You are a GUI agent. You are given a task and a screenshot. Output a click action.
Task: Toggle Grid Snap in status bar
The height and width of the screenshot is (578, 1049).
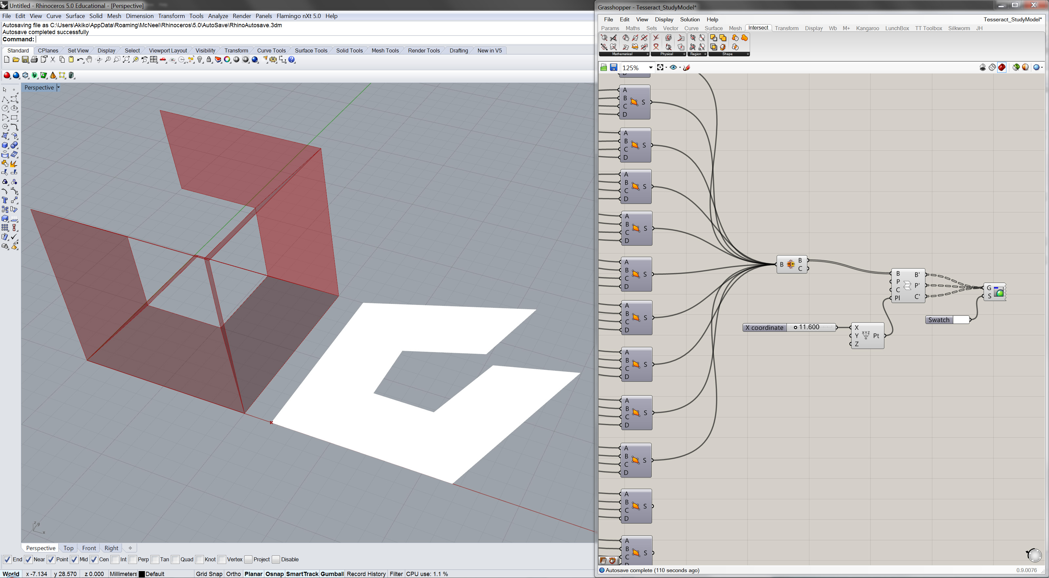coord(209,574)
